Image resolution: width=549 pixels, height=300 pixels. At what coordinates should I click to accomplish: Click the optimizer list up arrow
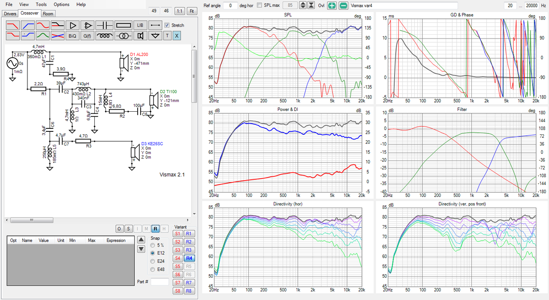[141, 241]
